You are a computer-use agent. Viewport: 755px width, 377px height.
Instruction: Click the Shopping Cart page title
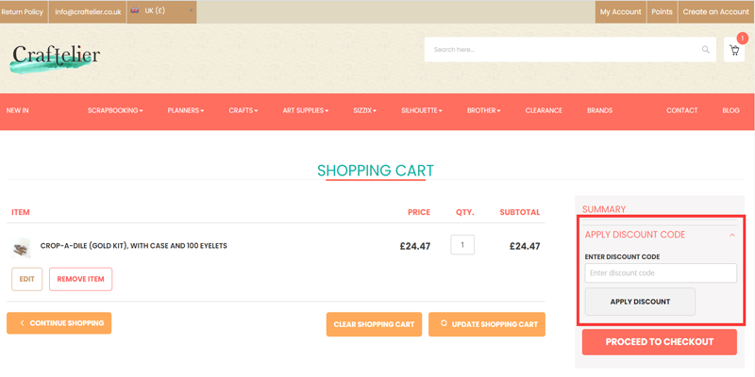(376, 171)
